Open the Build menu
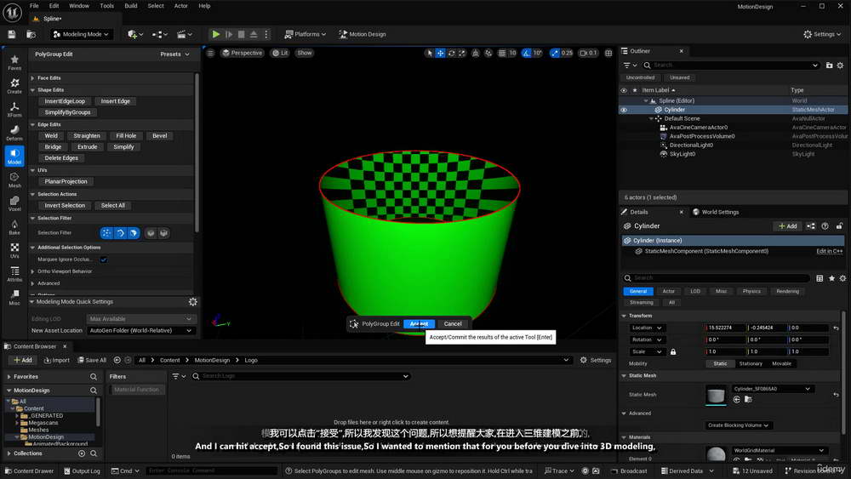851x479 pixels. (131, 5)
